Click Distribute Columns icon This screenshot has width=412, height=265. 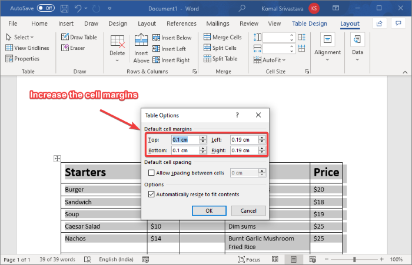click(301, 48)
